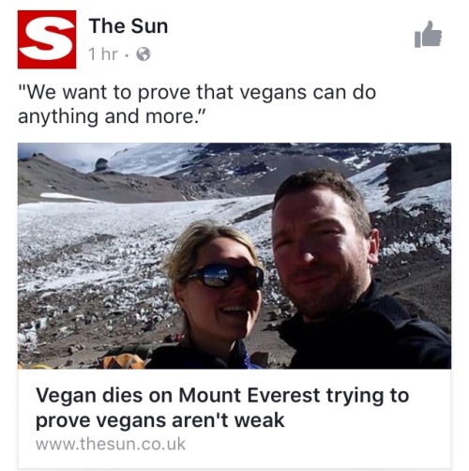This screenshot has height=471, width=469.
Task: Open The Sun page name
Action: tap(129, 25)
